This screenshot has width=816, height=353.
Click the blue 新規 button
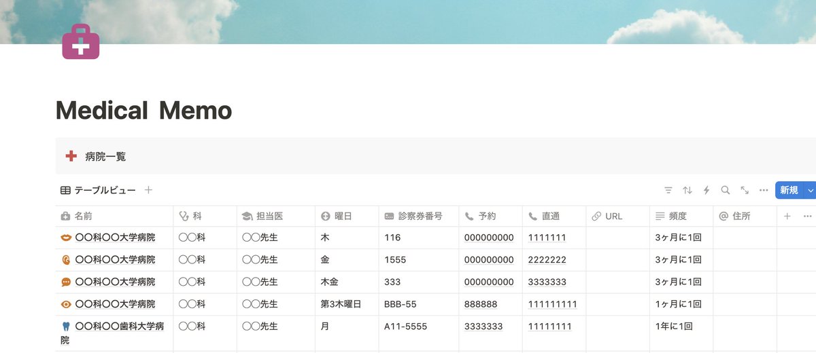coord(789,191)
